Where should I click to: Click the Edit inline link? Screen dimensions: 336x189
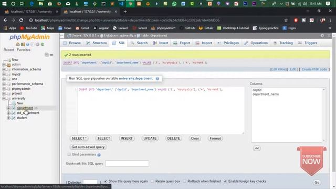pos(278,69)
